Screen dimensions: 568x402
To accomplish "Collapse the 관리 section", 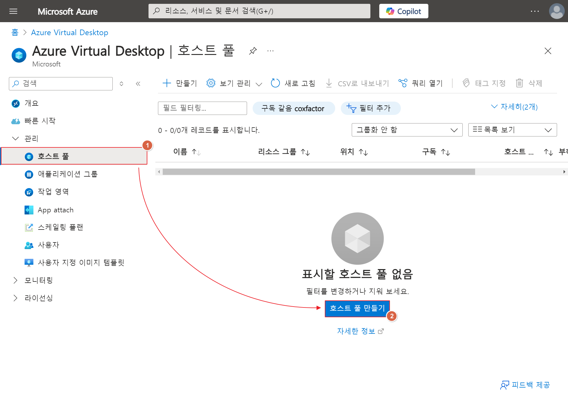I will click(x=15, y=139).
